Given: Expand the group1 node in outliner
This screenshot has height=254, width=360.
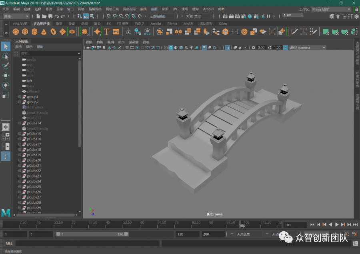Looking at the screenshot, I should (x=20, y=97).
